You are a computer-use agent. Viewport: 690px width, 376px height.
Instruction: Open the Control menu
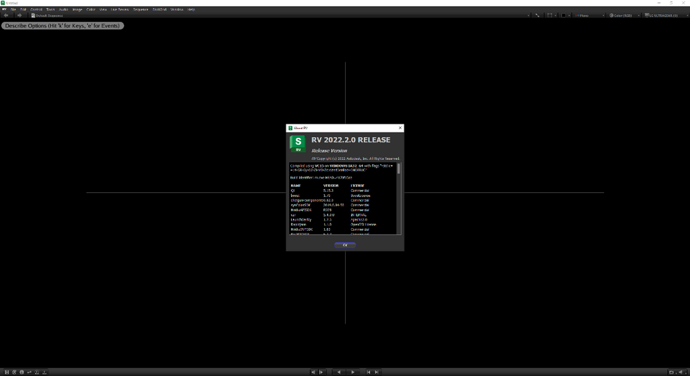pyautogui.click(x=36, y=9)
